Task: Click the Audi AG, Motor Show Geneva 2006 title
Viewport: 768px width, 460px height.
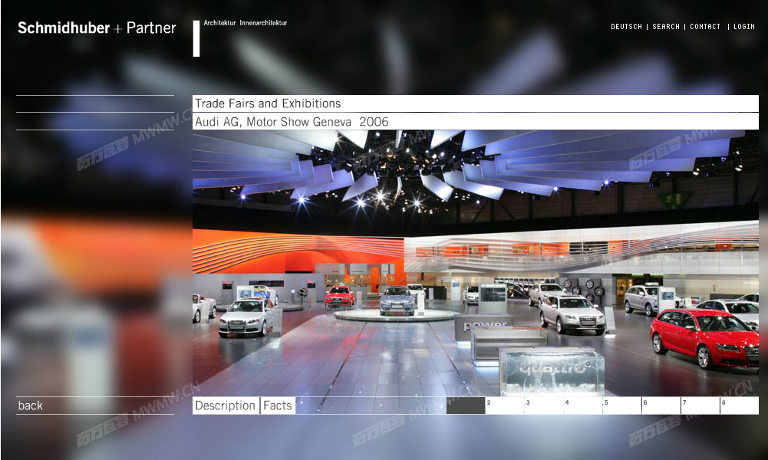Action: (x=292, y=122)
